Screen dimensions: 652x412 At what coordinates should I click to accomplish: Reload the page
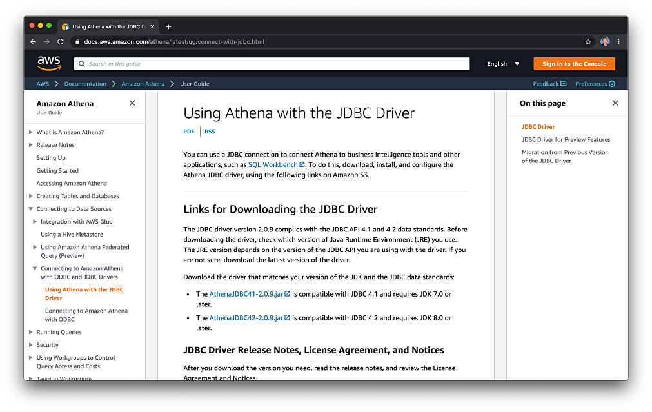coord(61,41)
